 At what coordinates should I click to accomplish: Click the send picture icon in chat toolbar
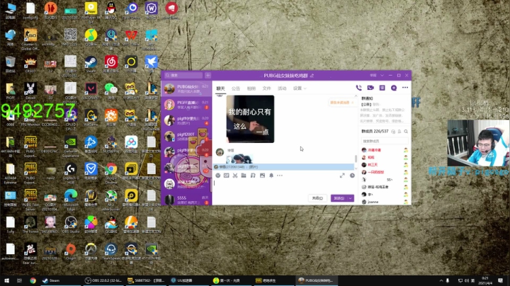262,176
